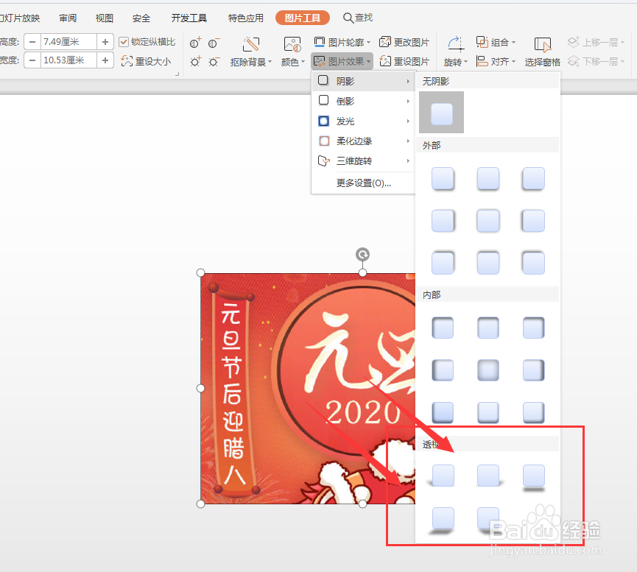The height and width of the screenshot is (572, 637).
Task: Open the Slide Show (幻灯片放映) tab
Action: click(x=19, y=18)
